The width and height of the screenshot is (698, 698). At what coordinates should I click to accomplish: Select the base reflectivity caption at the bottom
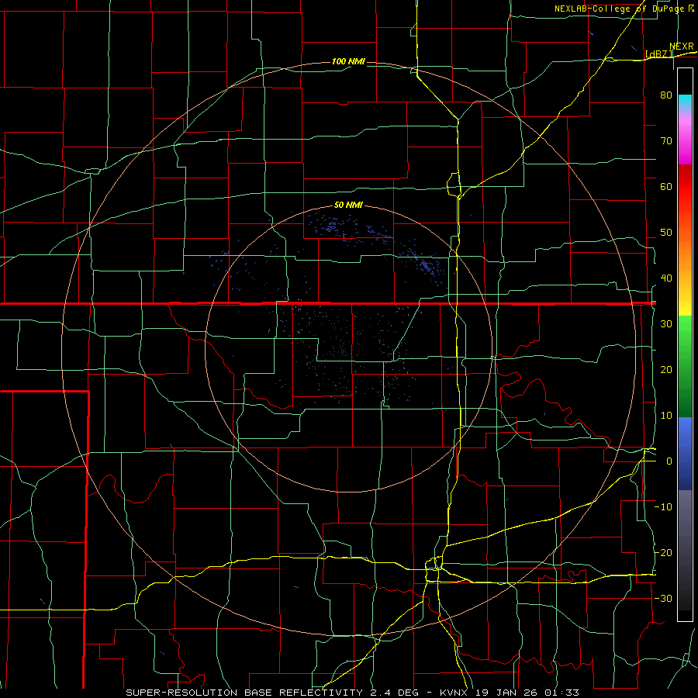pos(352,693)
